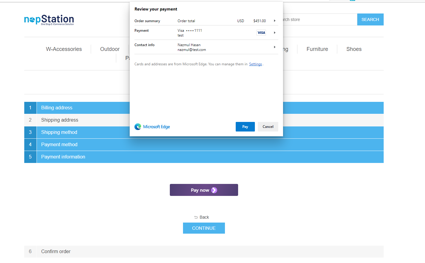Click the Visa ••••1111 card text
The width and height of the screenshot is (425, 263).
click(190, 31)
